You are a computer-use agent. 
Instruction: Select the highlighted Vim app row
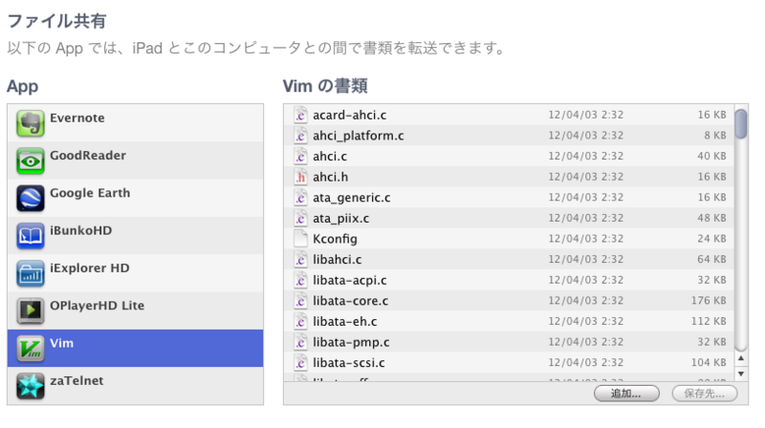point(135,348)
